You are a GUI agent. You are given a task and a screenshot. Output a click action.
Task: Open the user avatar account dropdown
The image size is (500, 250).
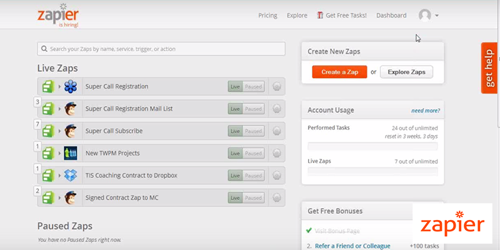point(428,16)
